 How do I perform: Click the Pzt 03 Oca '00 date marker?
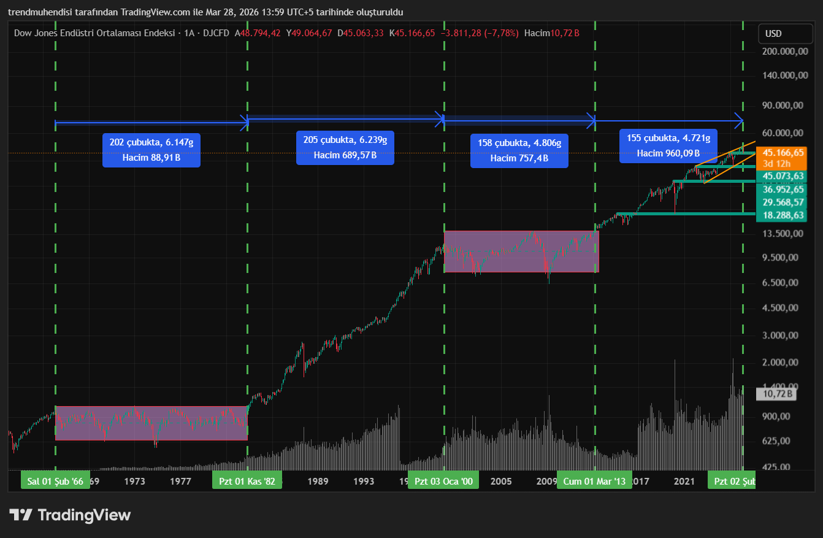pyautogui.click(x=443, y=481)
